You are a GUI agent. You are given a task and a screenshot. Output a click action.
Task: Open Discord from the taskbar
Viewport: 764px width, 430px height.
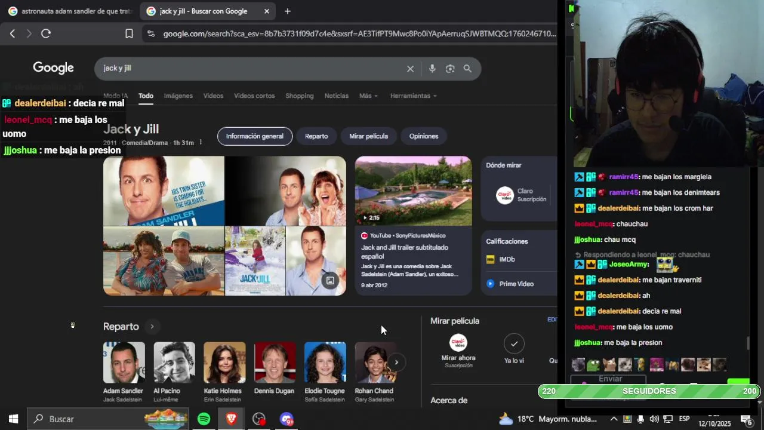286,419
